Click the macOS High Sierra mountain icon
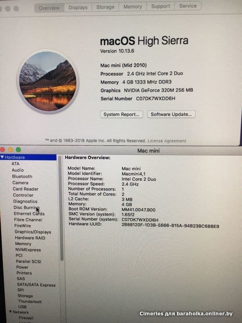 point(48,82)
